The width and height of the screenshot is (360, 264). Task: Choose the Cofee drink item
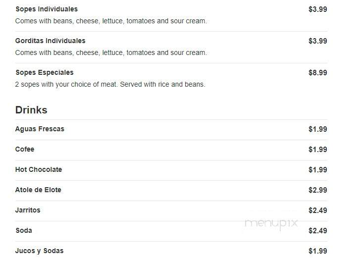click(25, 149)
